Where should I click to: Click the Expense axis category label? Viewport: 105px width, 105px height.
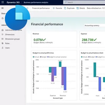[53, 96]
